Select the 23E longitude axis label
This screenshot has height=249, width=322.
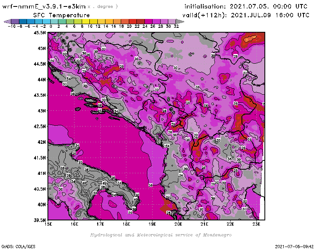[256, 224]
